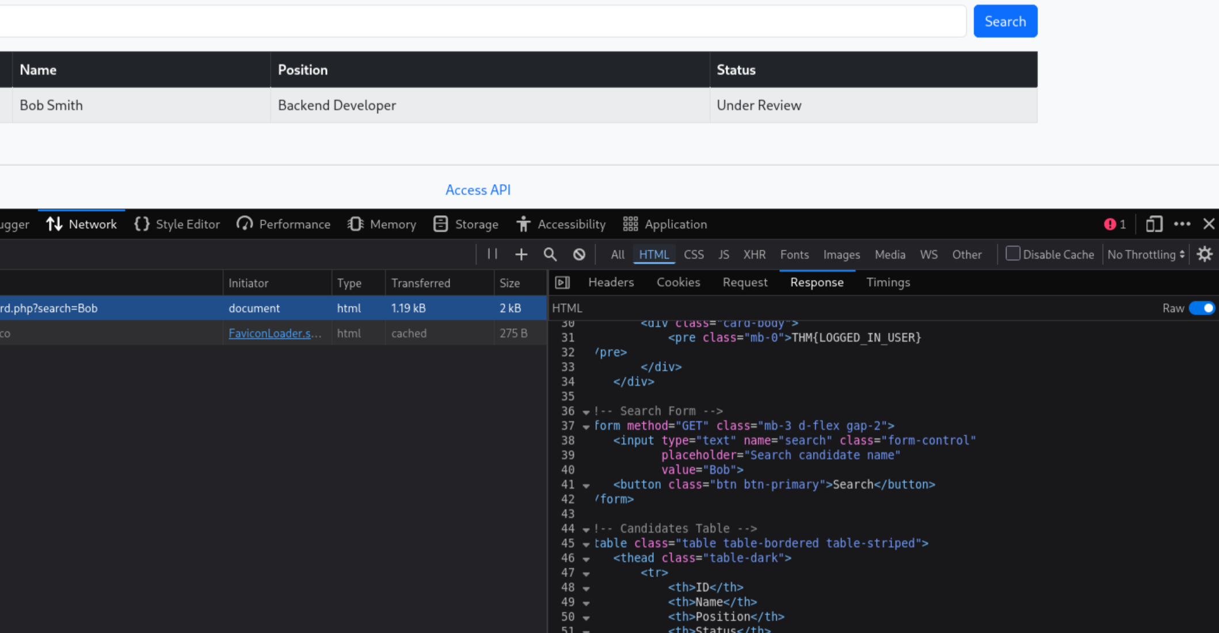The height and width of the screenshot is (633, 1219).
Task: Open the Storage panel
Action: coord(466,224)
